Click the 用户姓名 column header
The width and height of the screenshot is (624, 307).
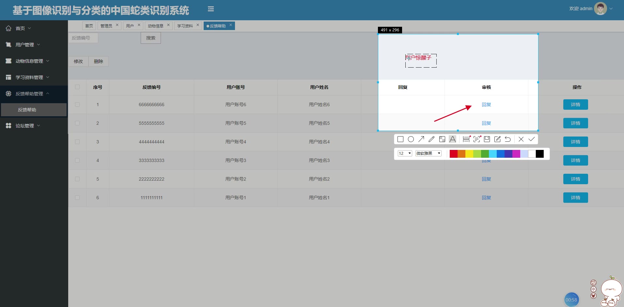[x=319, y=87]
